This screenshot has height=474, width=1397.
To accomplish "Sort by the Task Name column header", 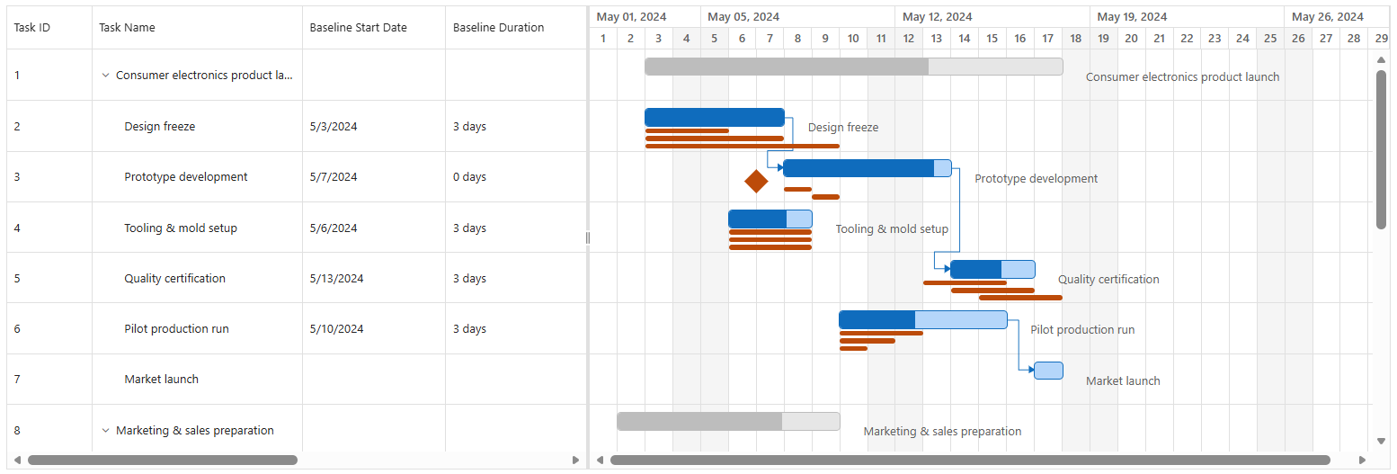I will (197, 28).
